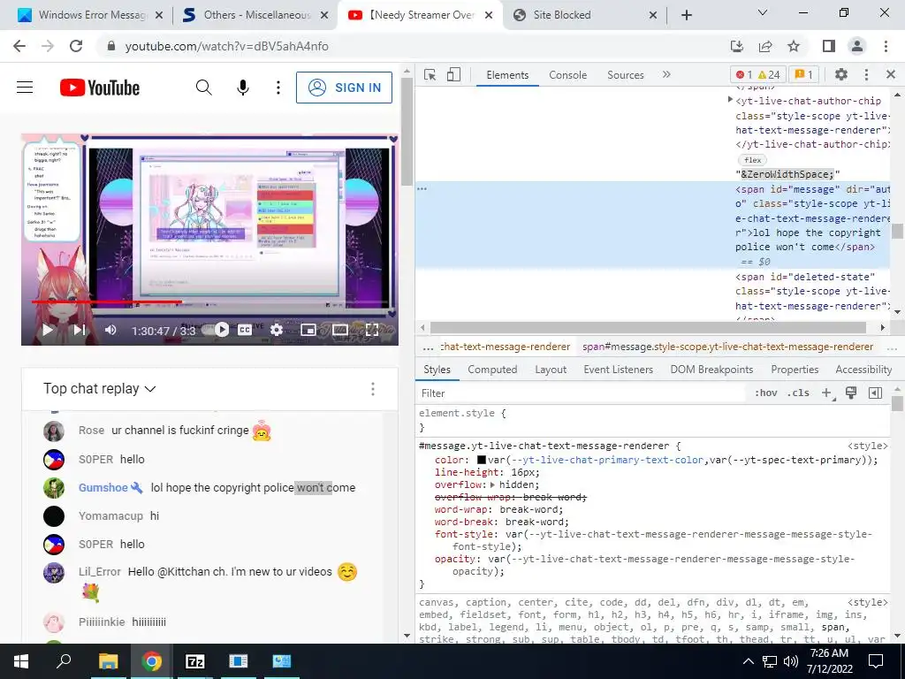Seek on the red video progress bar
905x679 pixels.
(209, 301)
